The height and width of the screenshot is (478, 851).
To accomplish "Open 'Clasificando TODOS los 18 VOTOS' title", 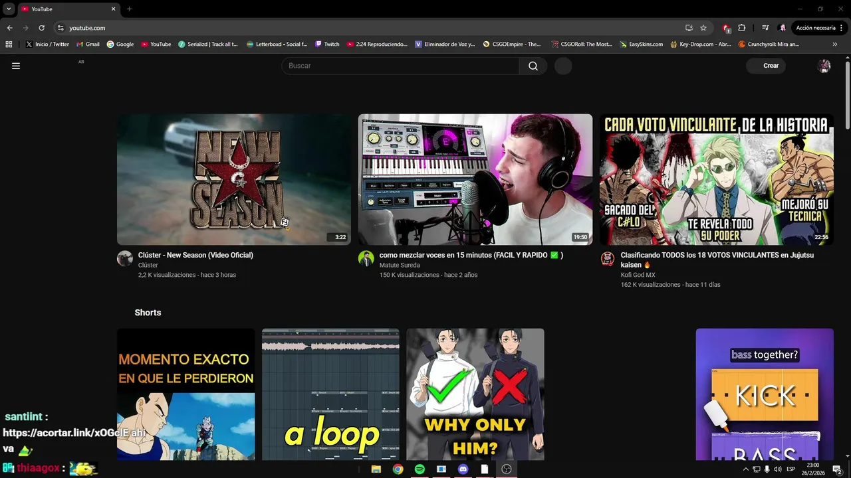I will (x=717, y=260).
